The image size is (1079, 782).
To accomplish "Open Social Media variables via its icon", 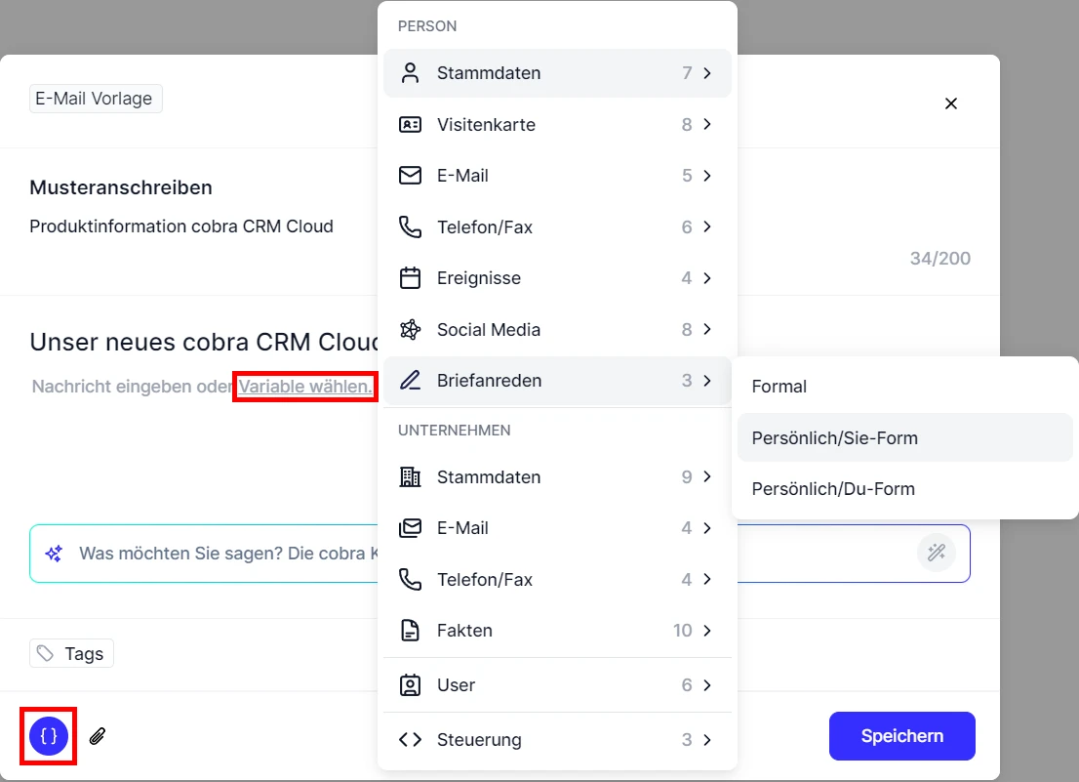I will tap(409, 329).
